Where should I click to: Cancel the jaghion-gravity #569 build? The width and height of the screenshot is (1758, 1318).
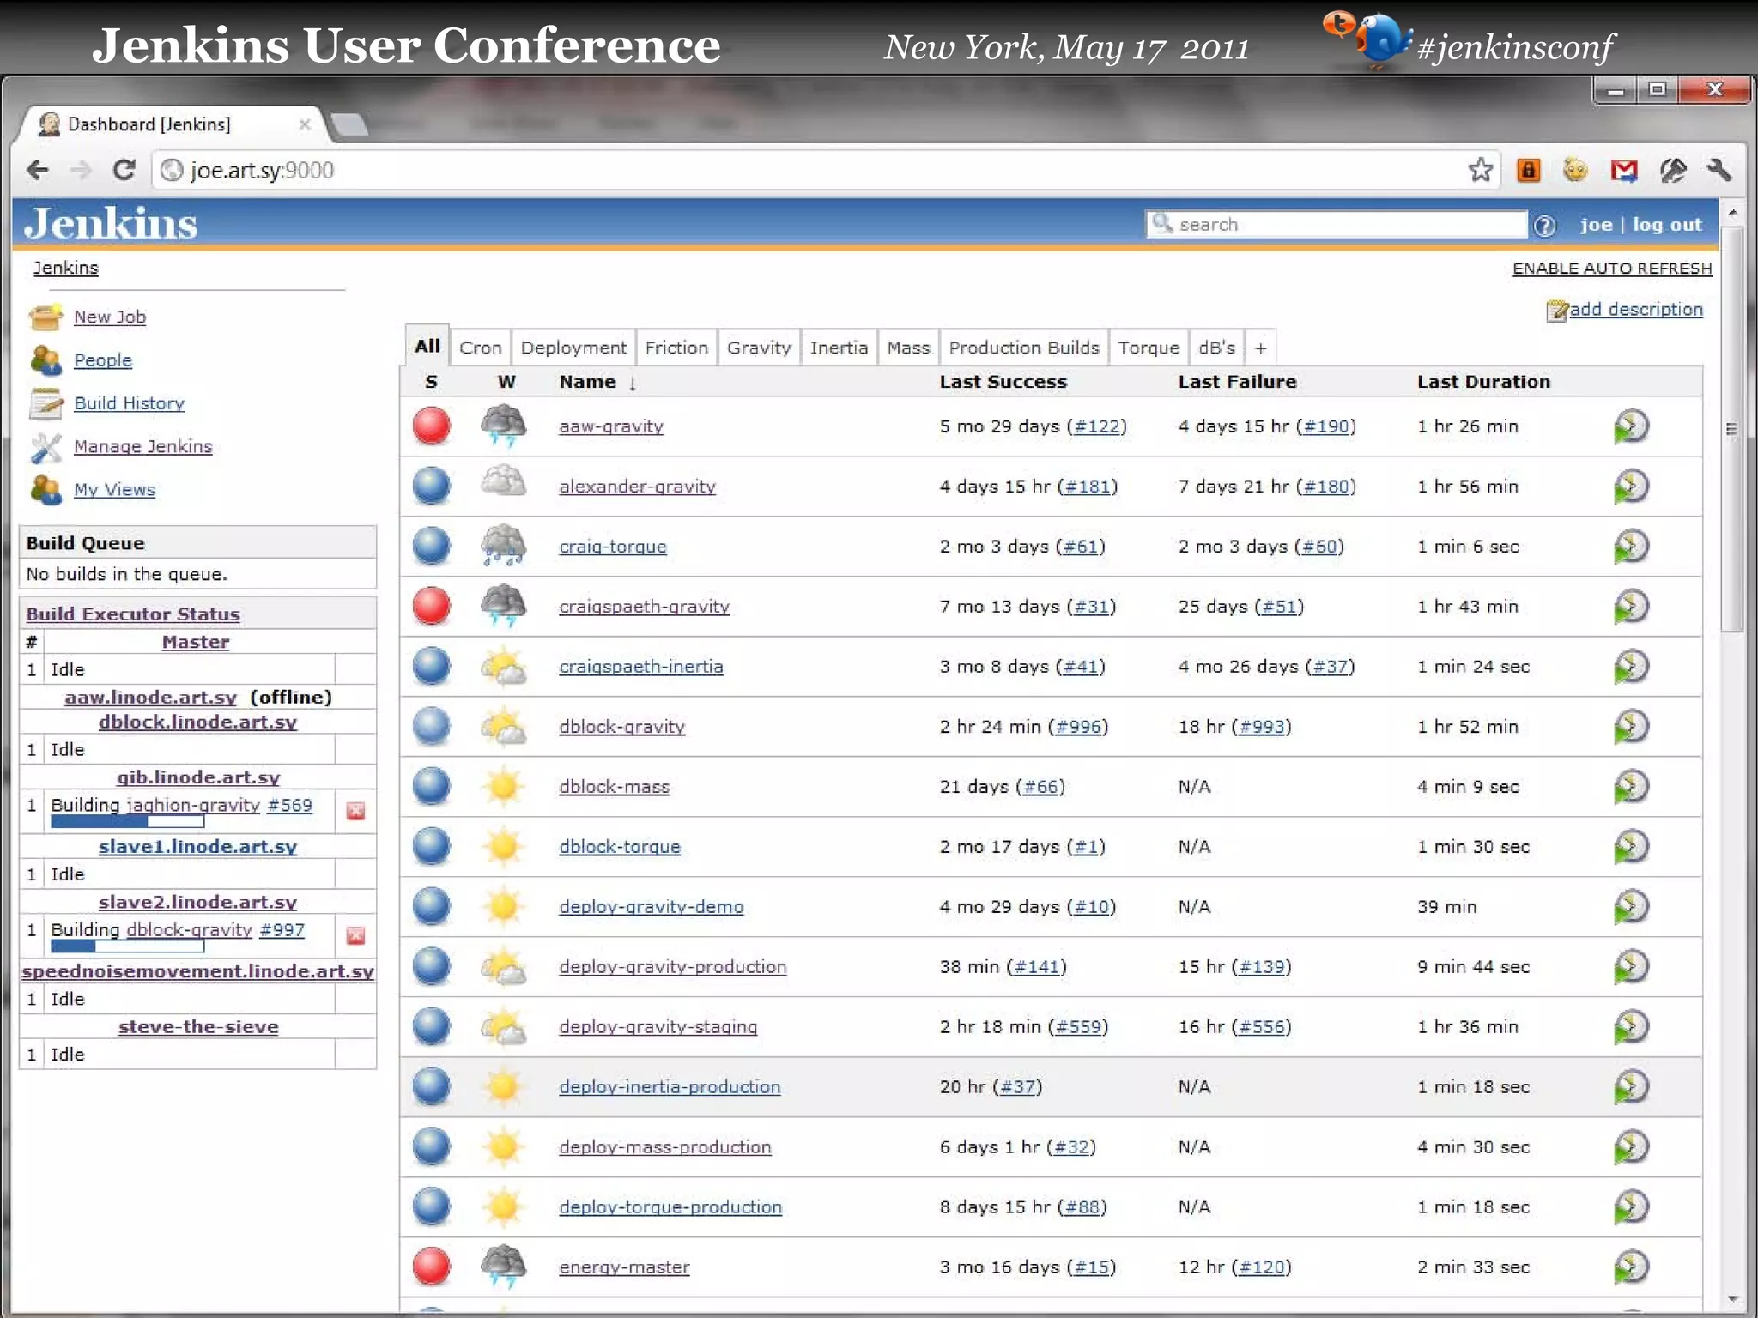tap(355, 811)
